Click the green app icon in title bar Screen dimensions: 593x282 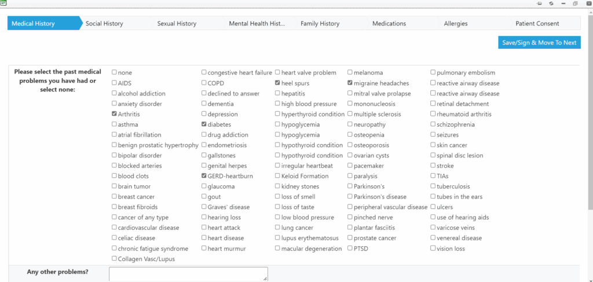pos(3,3)
